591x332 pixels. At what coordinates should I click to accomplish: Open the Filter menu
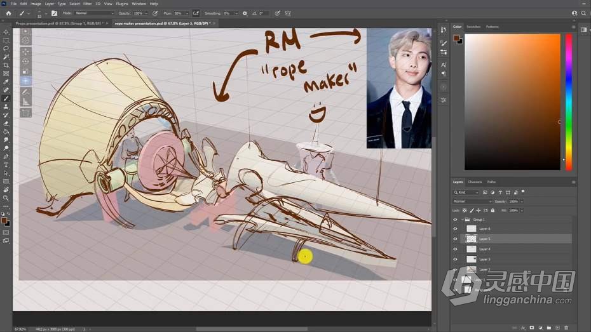tap(87, 4)
